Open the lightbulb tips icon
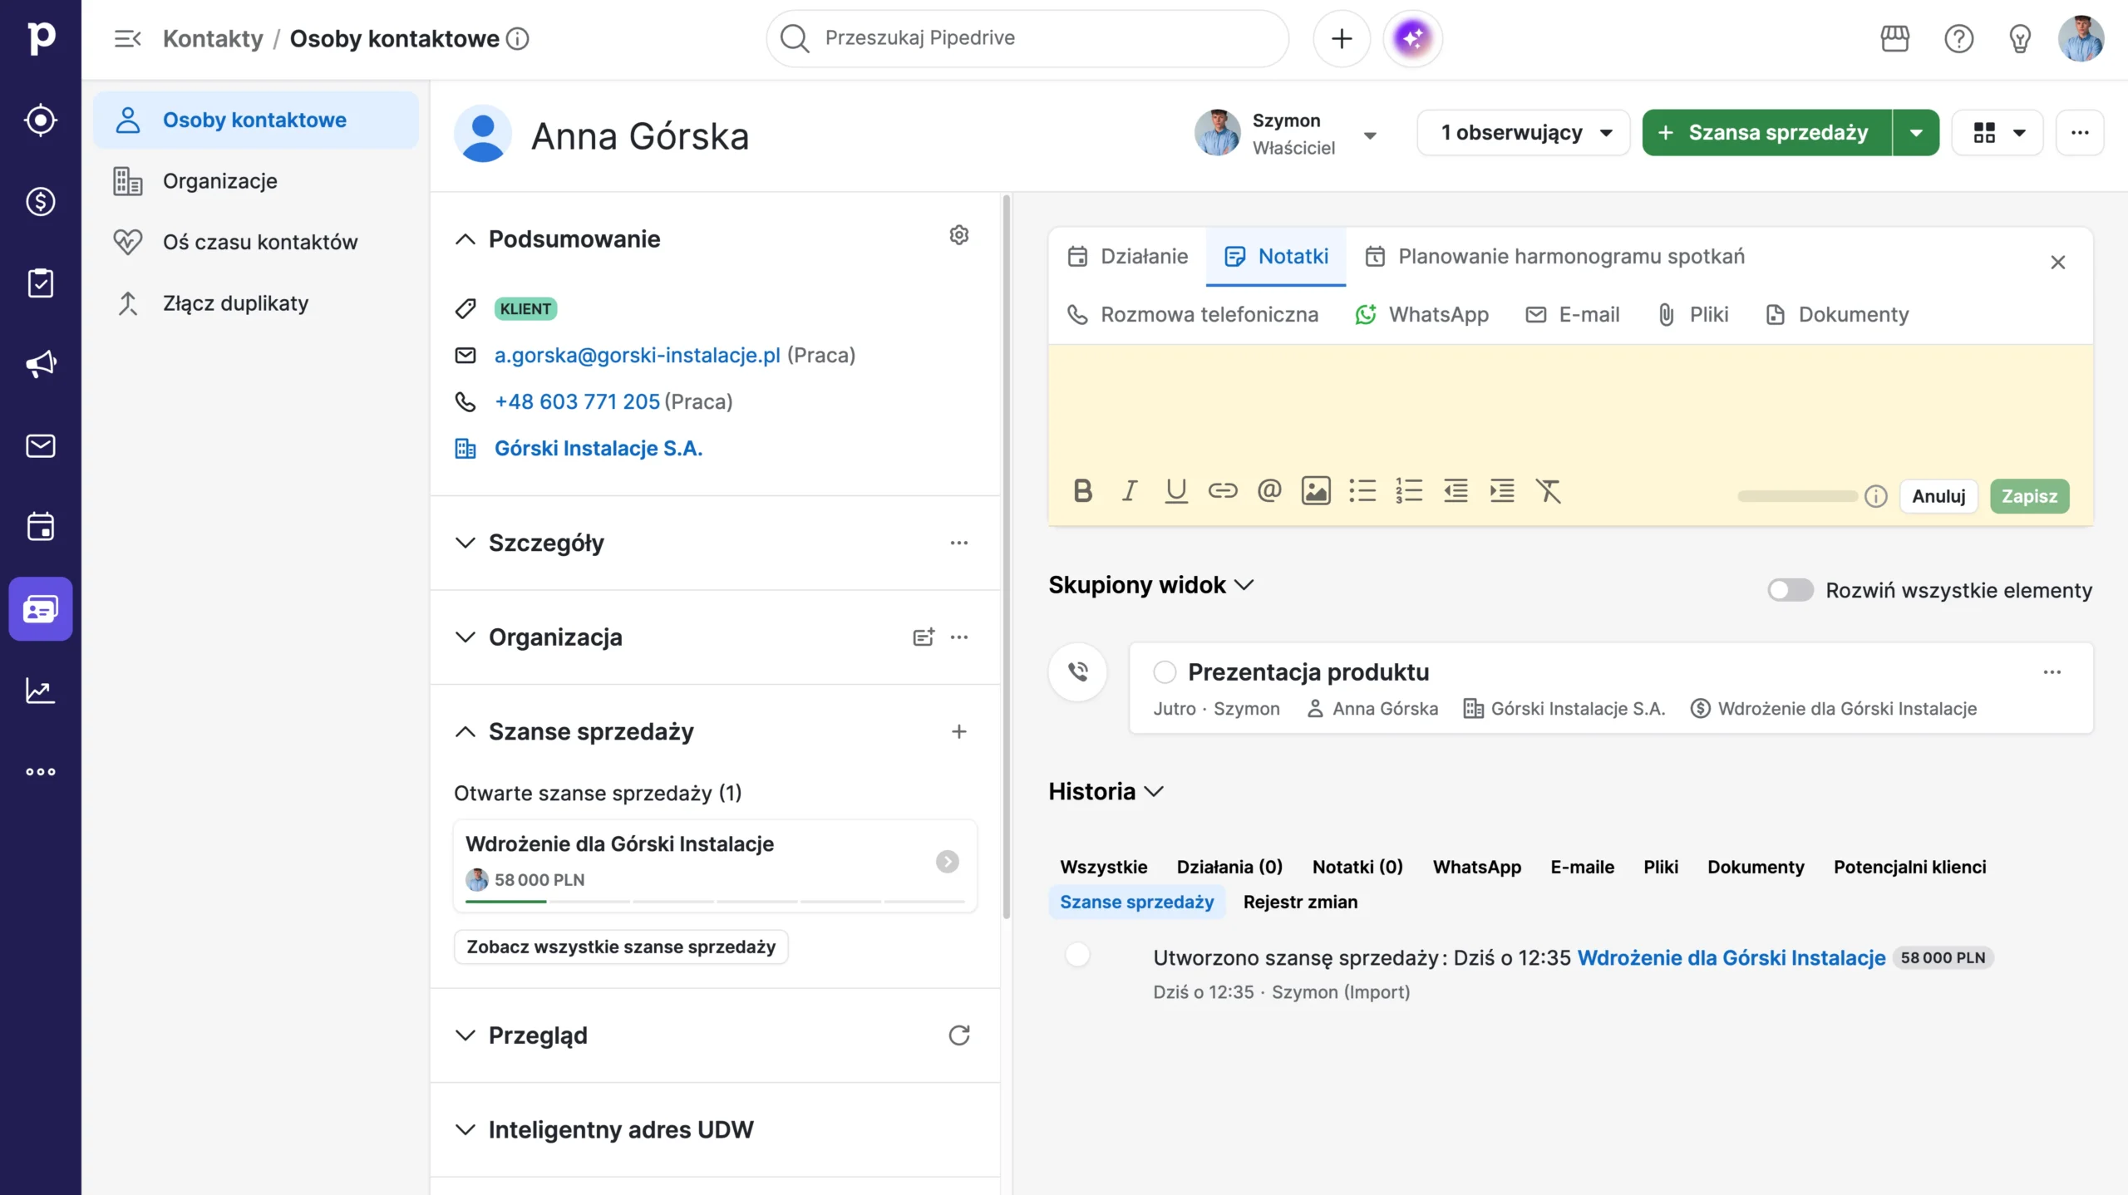Screen dimensions: 2128x1195 point(2019,38)
